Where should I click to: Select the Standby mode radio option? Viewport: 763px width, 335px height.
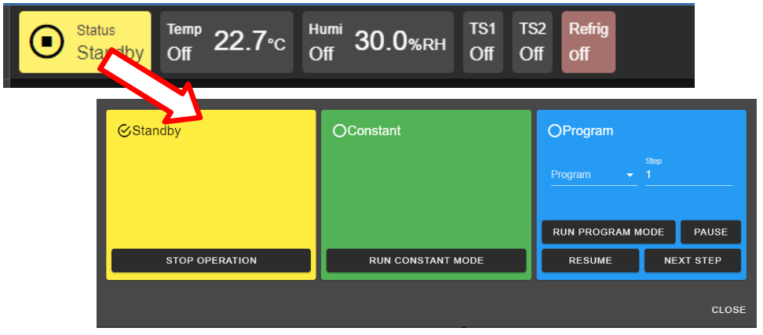coord(125,131)
